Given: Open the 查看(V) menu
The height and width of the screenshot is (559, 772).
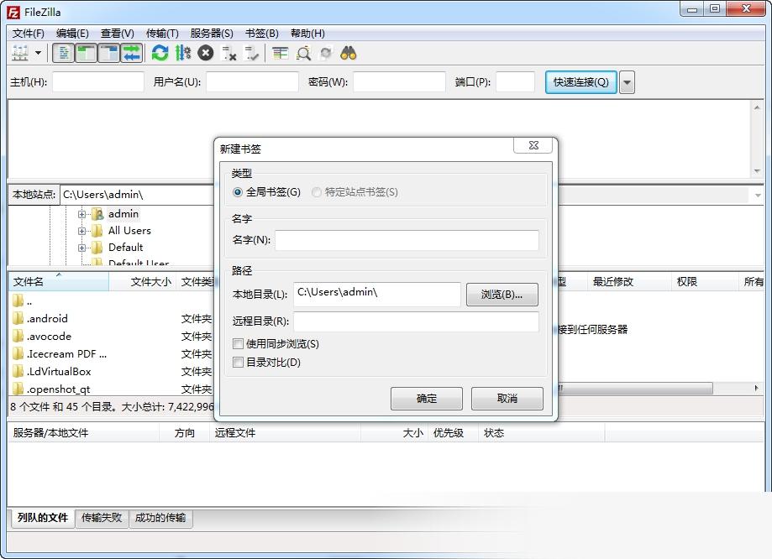Looking at the screenshot, I should point(117,33).
